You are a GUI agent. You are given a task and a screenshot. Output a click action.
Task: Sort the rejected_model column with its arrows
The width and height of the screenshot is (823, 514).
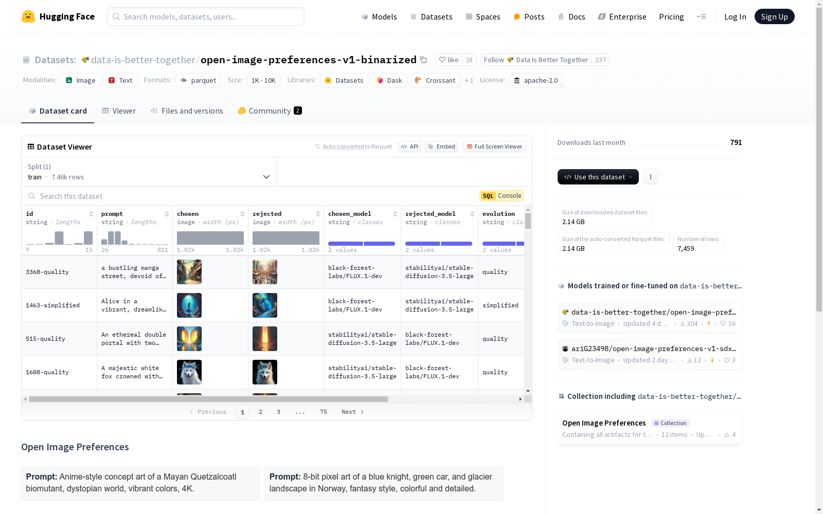(x=472, y=214)
